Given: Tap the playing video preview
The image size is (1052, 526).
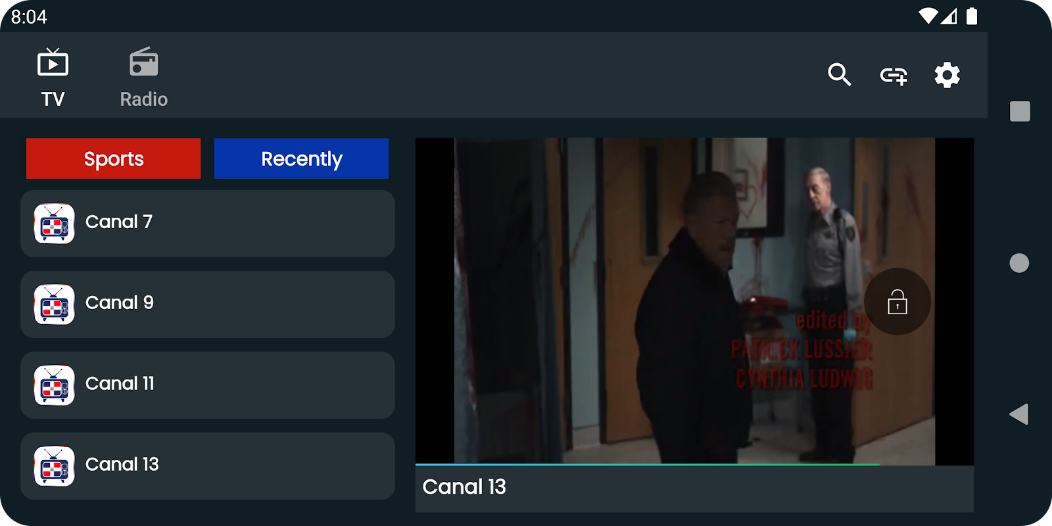Looking at the screenshot, I should 694,300.
